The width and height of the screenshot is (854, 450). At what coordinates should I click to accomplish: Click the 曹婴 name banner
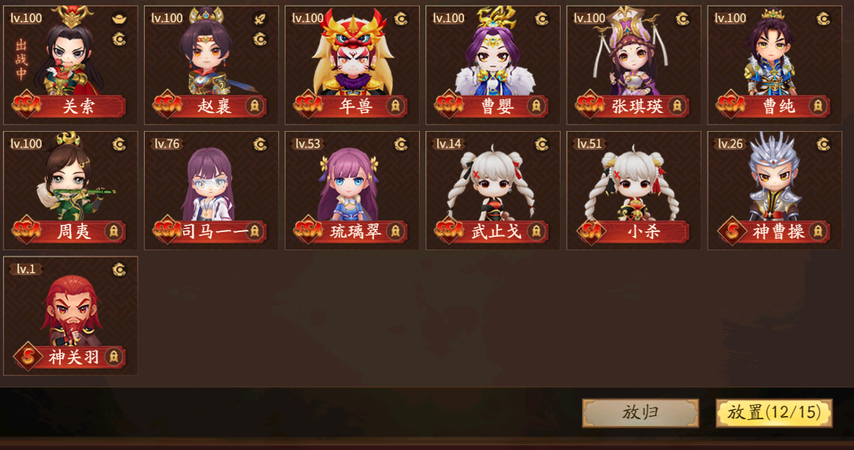coord(493,107)
